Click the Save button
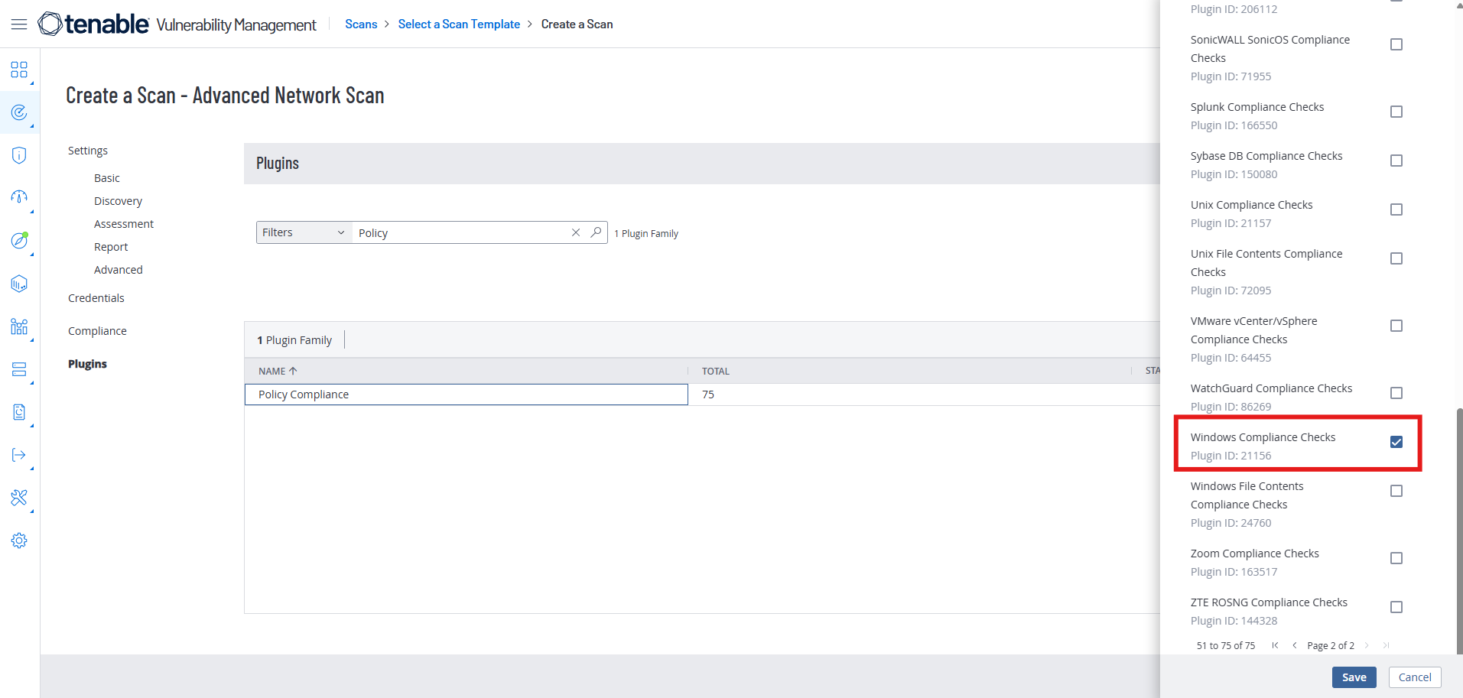 coord(1354,677)
